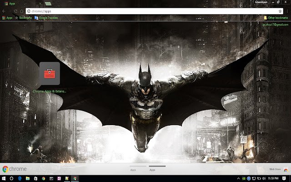Go back with the browser back arrow

(x=5, y=10)
